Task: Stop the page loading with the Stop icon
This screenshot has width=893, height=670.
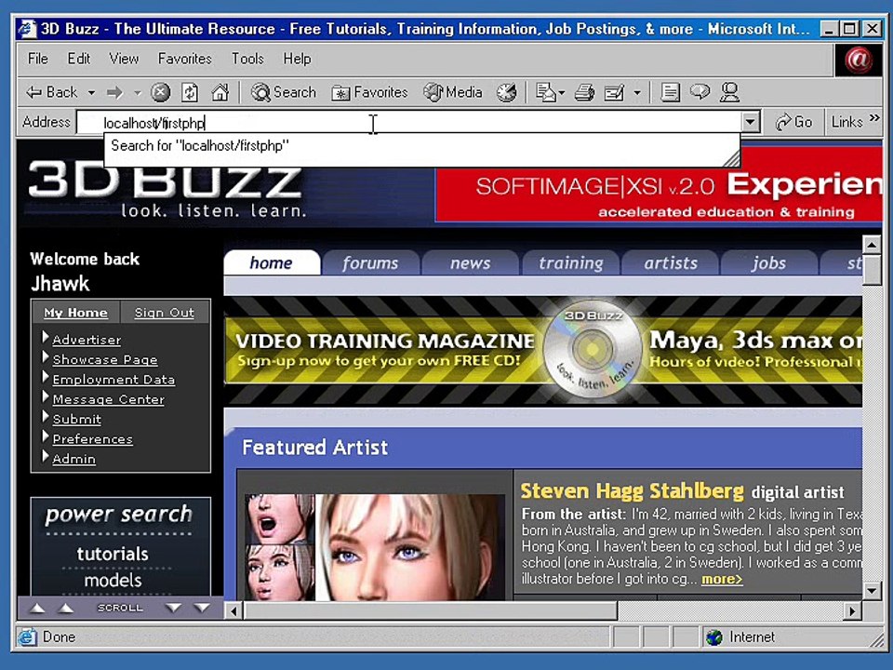Action: pos(161,92)
